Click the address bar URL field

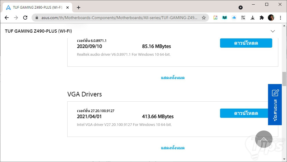[119, 18]
